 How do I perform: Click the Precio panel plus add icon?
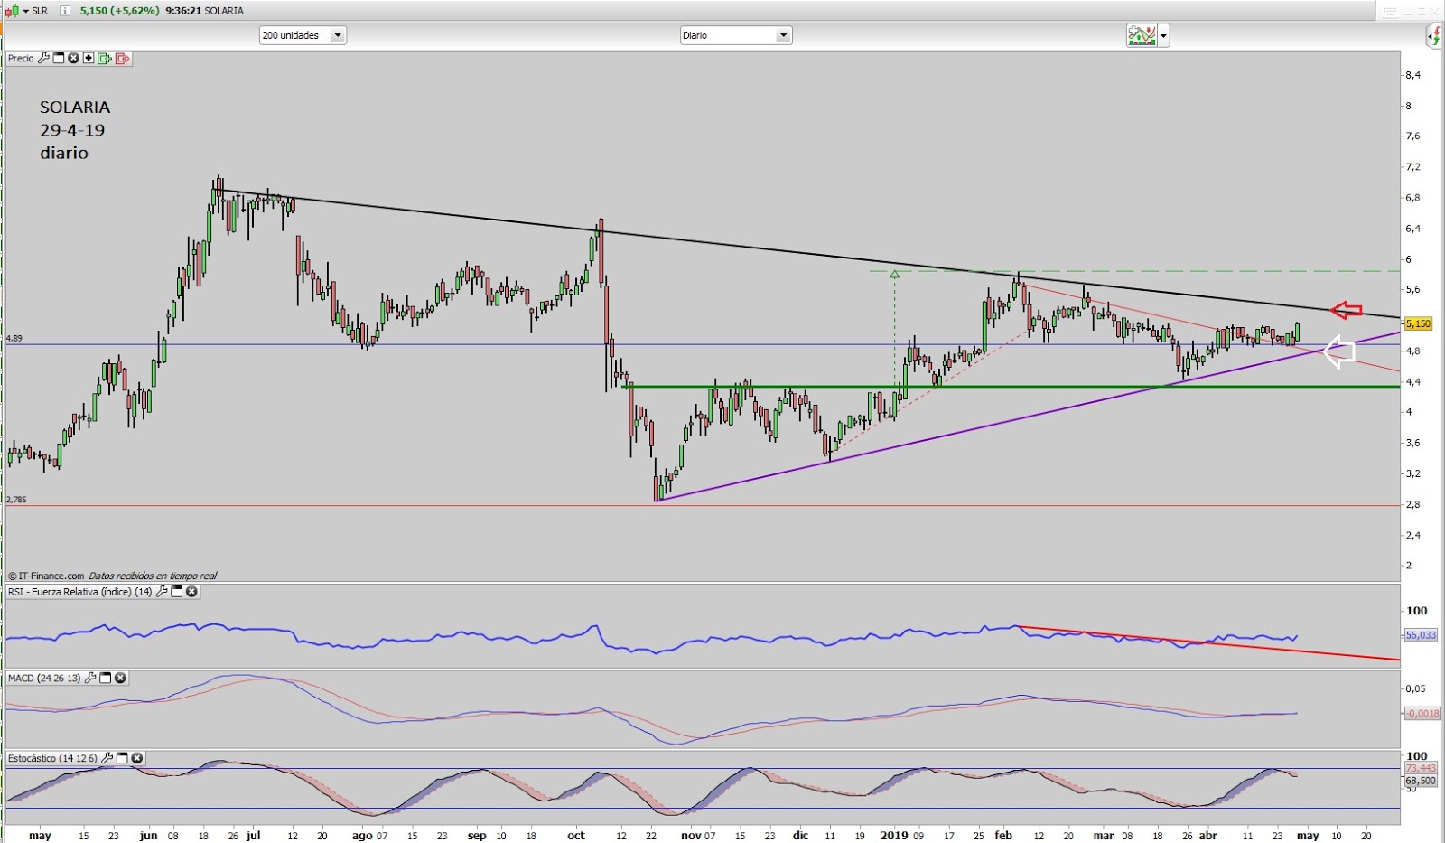click(x=89, y=58)
